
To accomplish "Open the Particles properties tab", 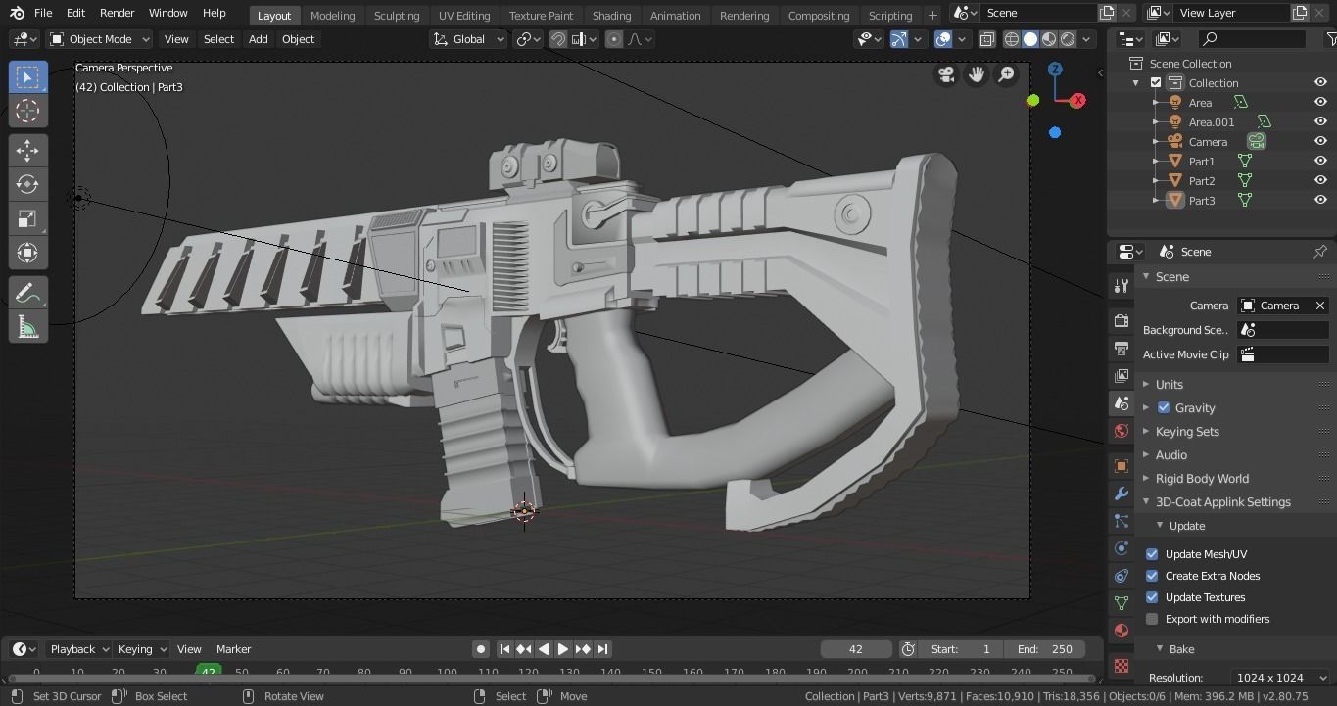I will coord(1122,521).
